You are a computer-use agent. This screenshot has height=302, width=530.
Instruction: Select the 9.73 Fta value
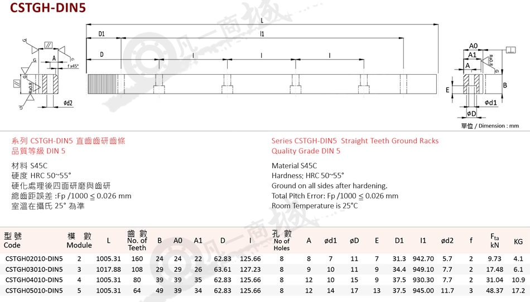pos(494,259)
